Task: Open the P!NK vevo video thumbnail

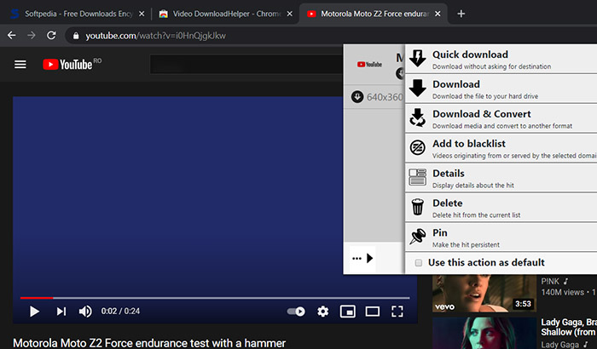Action: click(484, 293)
